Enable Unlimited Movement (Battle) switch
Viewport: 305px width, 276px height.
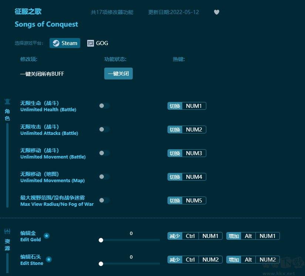(105, 153)
